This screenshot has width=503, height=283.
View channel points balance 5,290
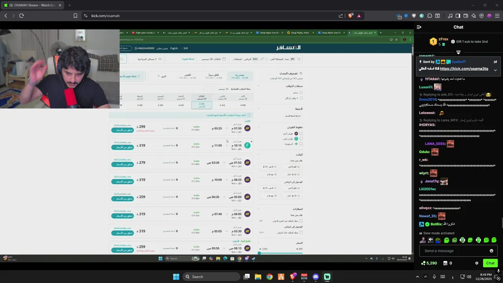[429, 263]
